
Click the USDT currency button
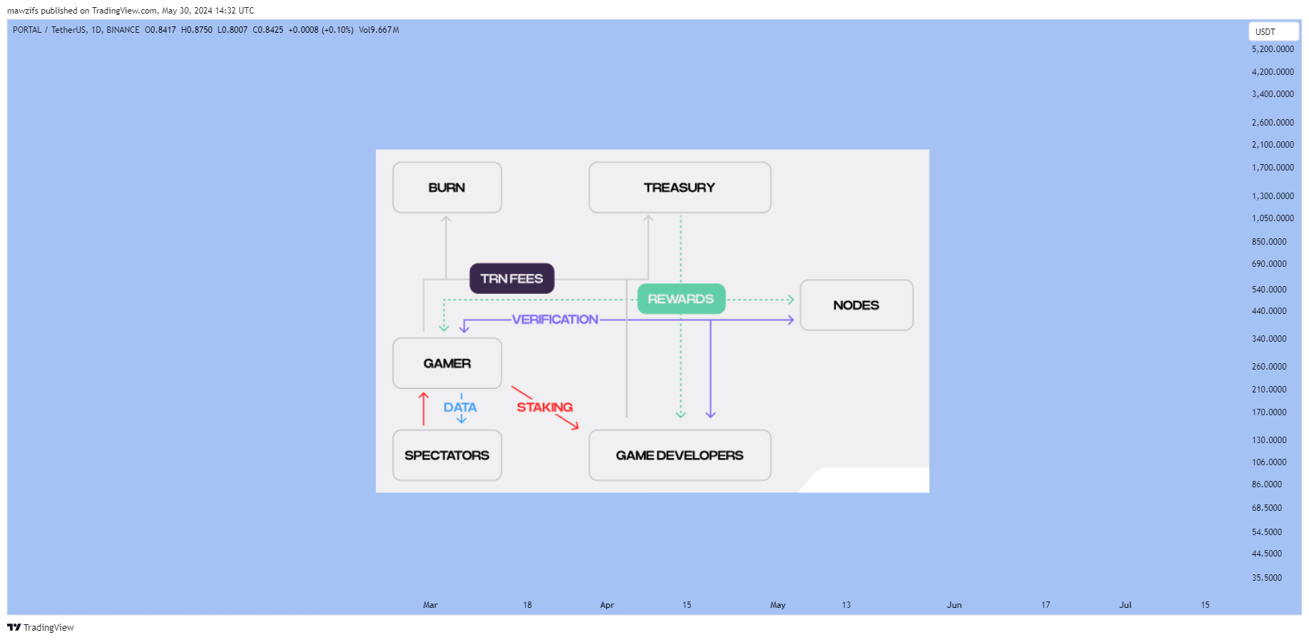1273,31
